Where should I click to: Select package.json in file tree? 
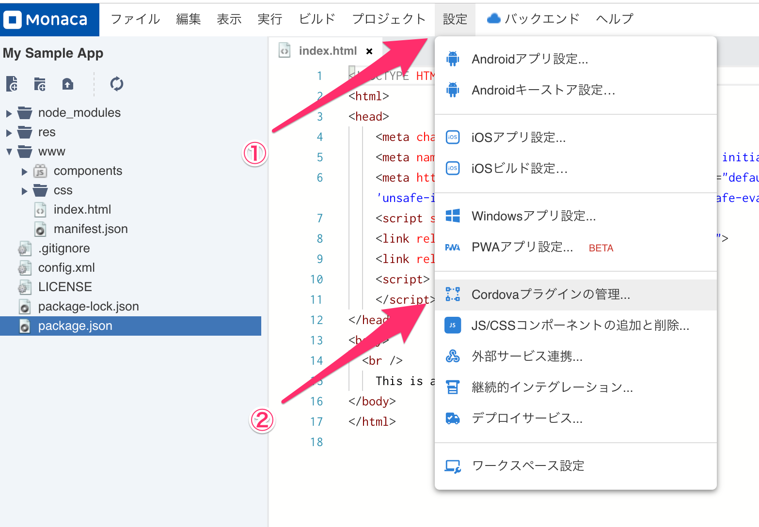point(131,326)
